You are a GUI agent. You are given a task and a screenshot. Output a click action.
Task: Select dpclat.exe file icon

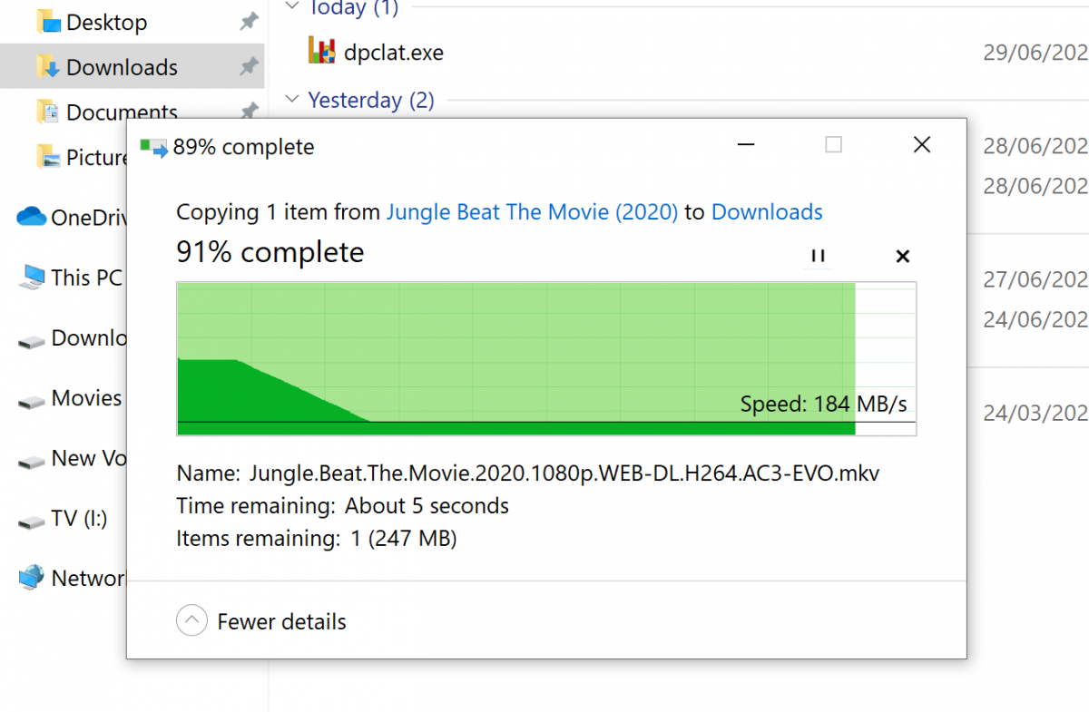click(322, 52)
